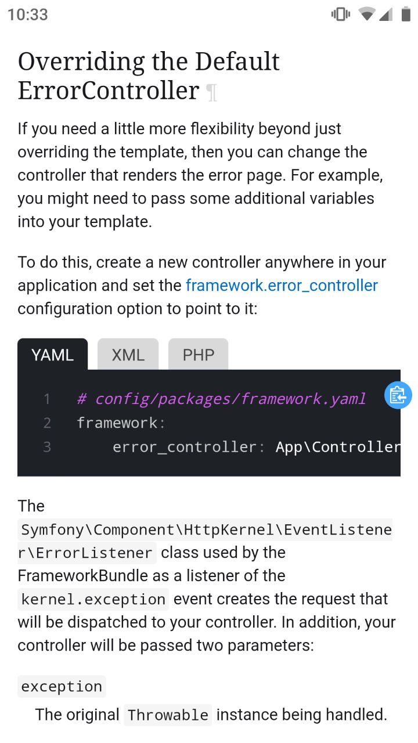Click the Throwable inline code
Screen dimensions: 418x743
[x=168, y=715]
